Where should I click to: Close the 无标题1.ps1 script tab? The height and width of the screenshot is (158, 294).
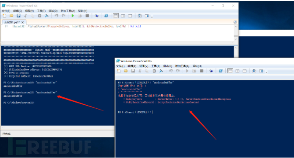(x=22, y=22)
